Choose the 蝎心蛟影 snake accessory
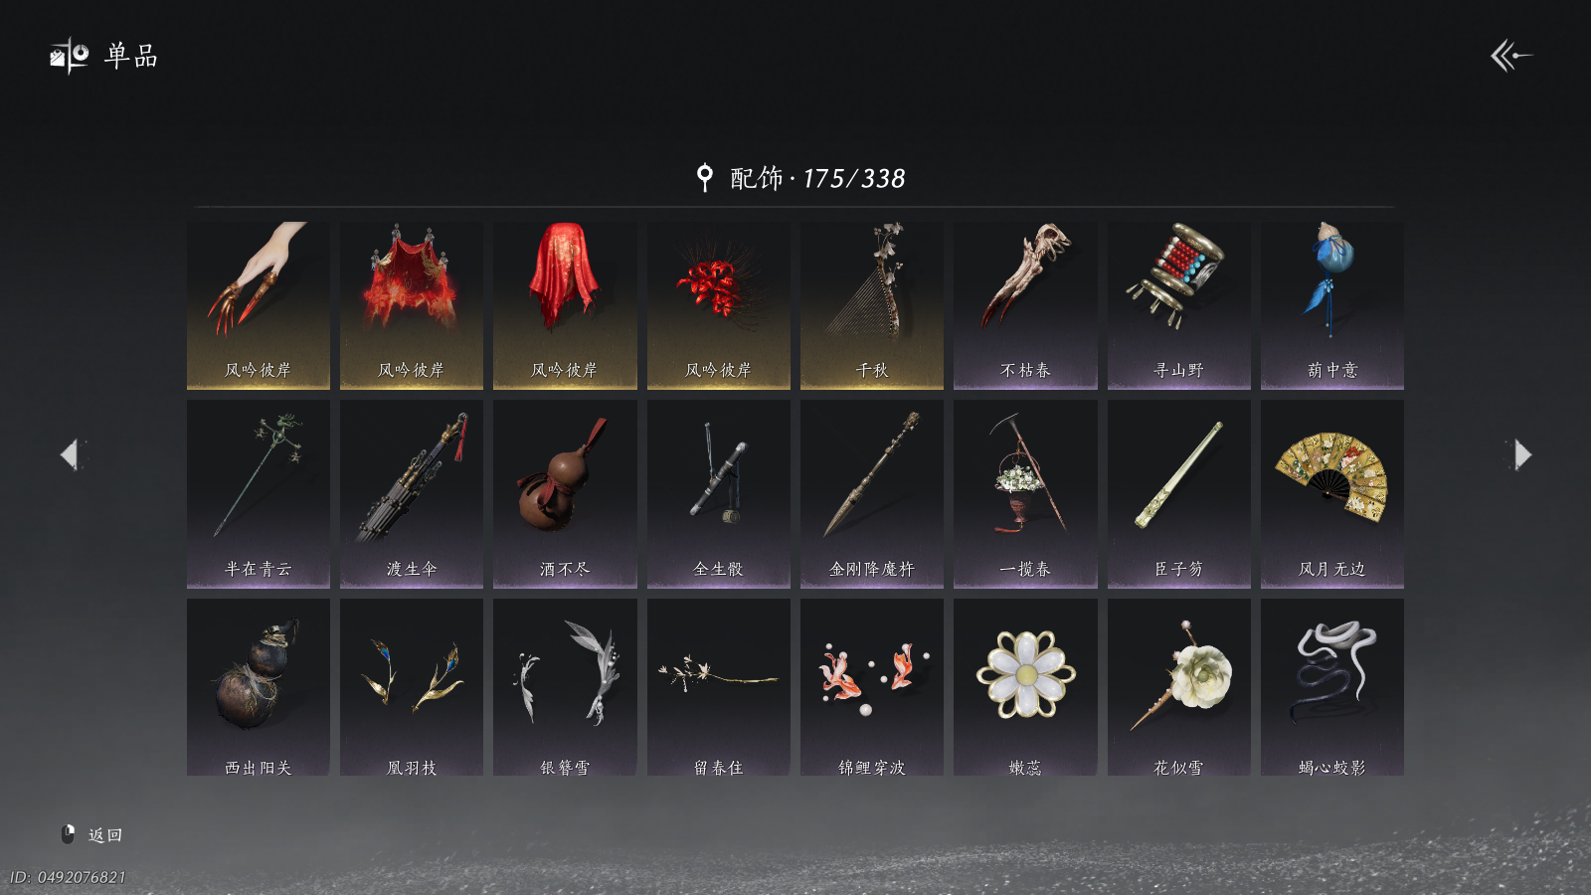 (x=1332, y=687)
